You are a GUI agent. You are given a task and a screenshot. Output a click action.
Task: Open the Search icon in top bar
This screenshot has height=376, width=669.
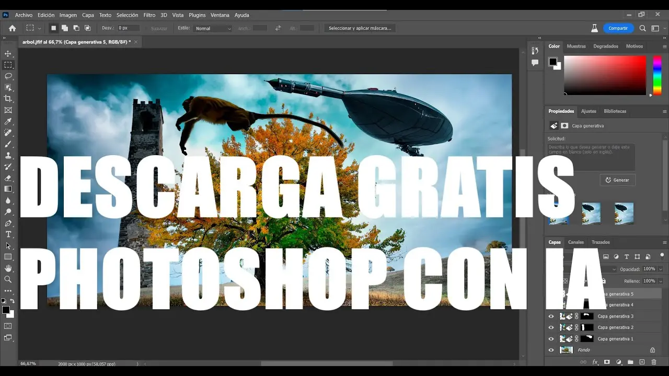[x=643, y=28]
